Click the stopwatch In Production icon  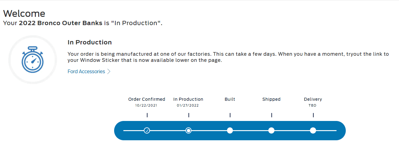(32, 60)
